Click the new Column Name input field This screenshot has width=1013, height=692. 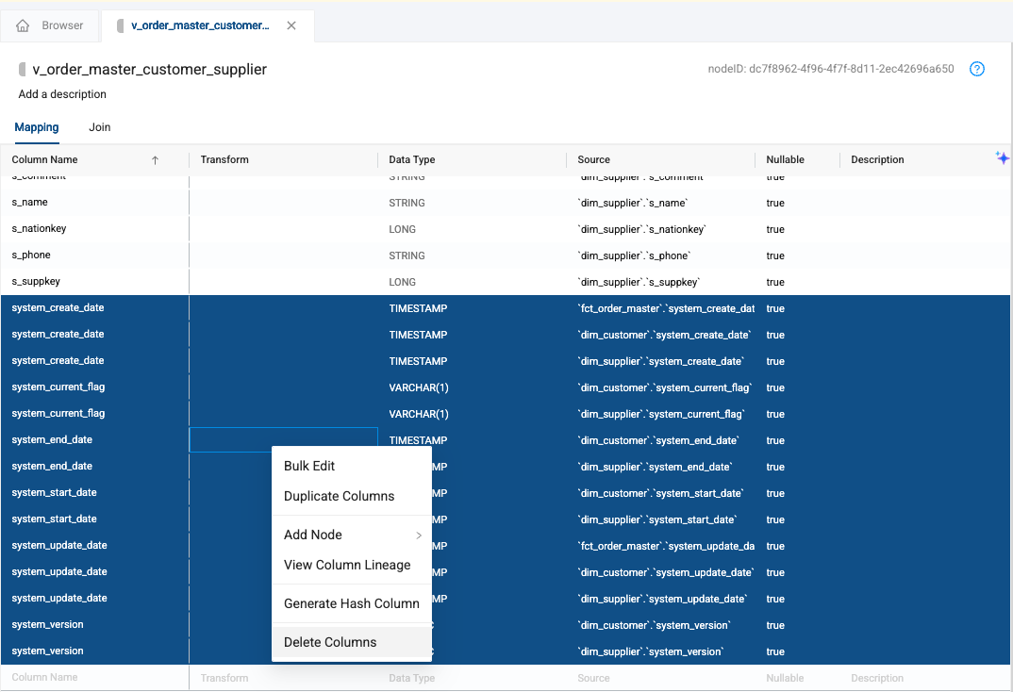click(x=94, y=678)
